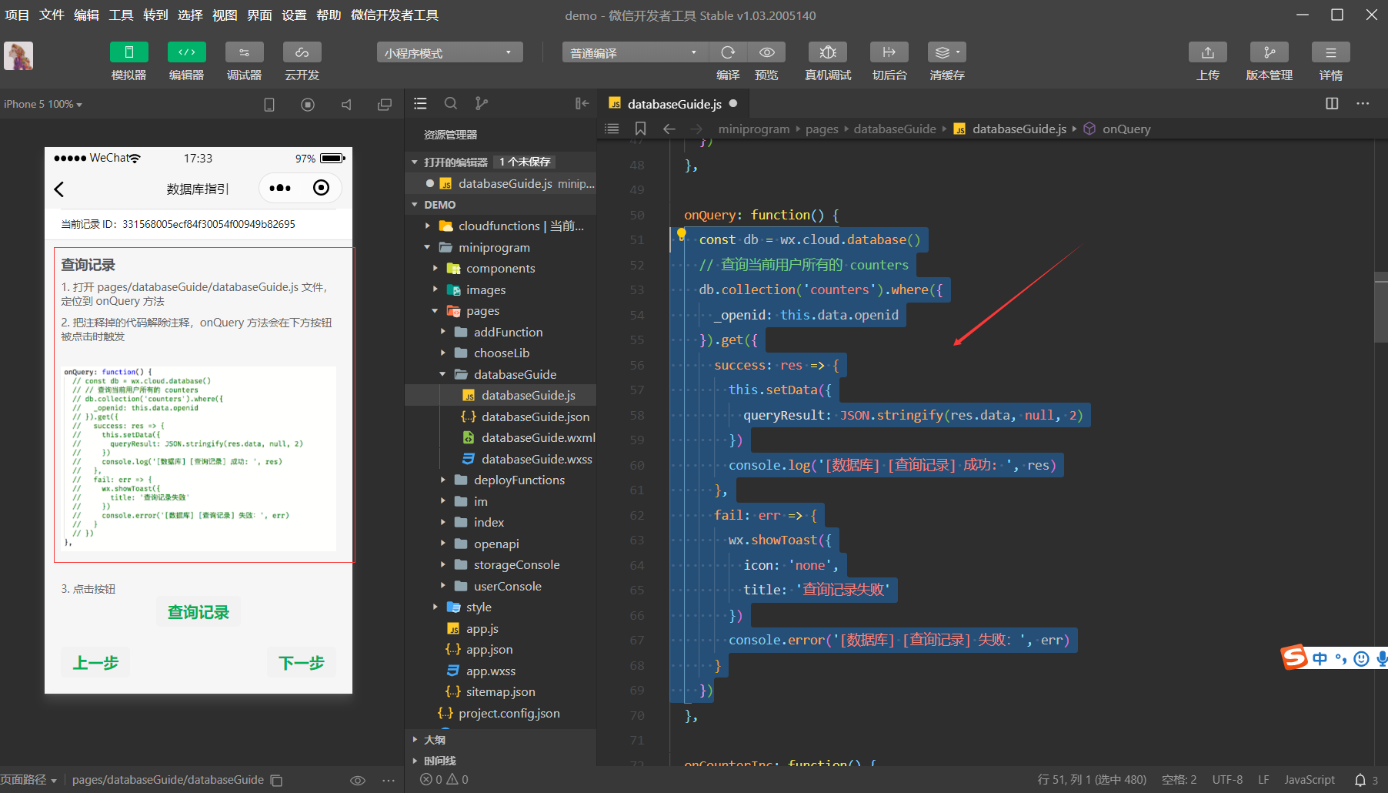Open the search icon in explorer panel
Viewport: 1388px width, 793px height.
(451, 104)
